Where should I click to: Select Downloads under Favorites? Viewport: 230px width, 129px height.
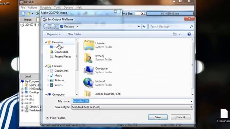[x=61, y=52]
